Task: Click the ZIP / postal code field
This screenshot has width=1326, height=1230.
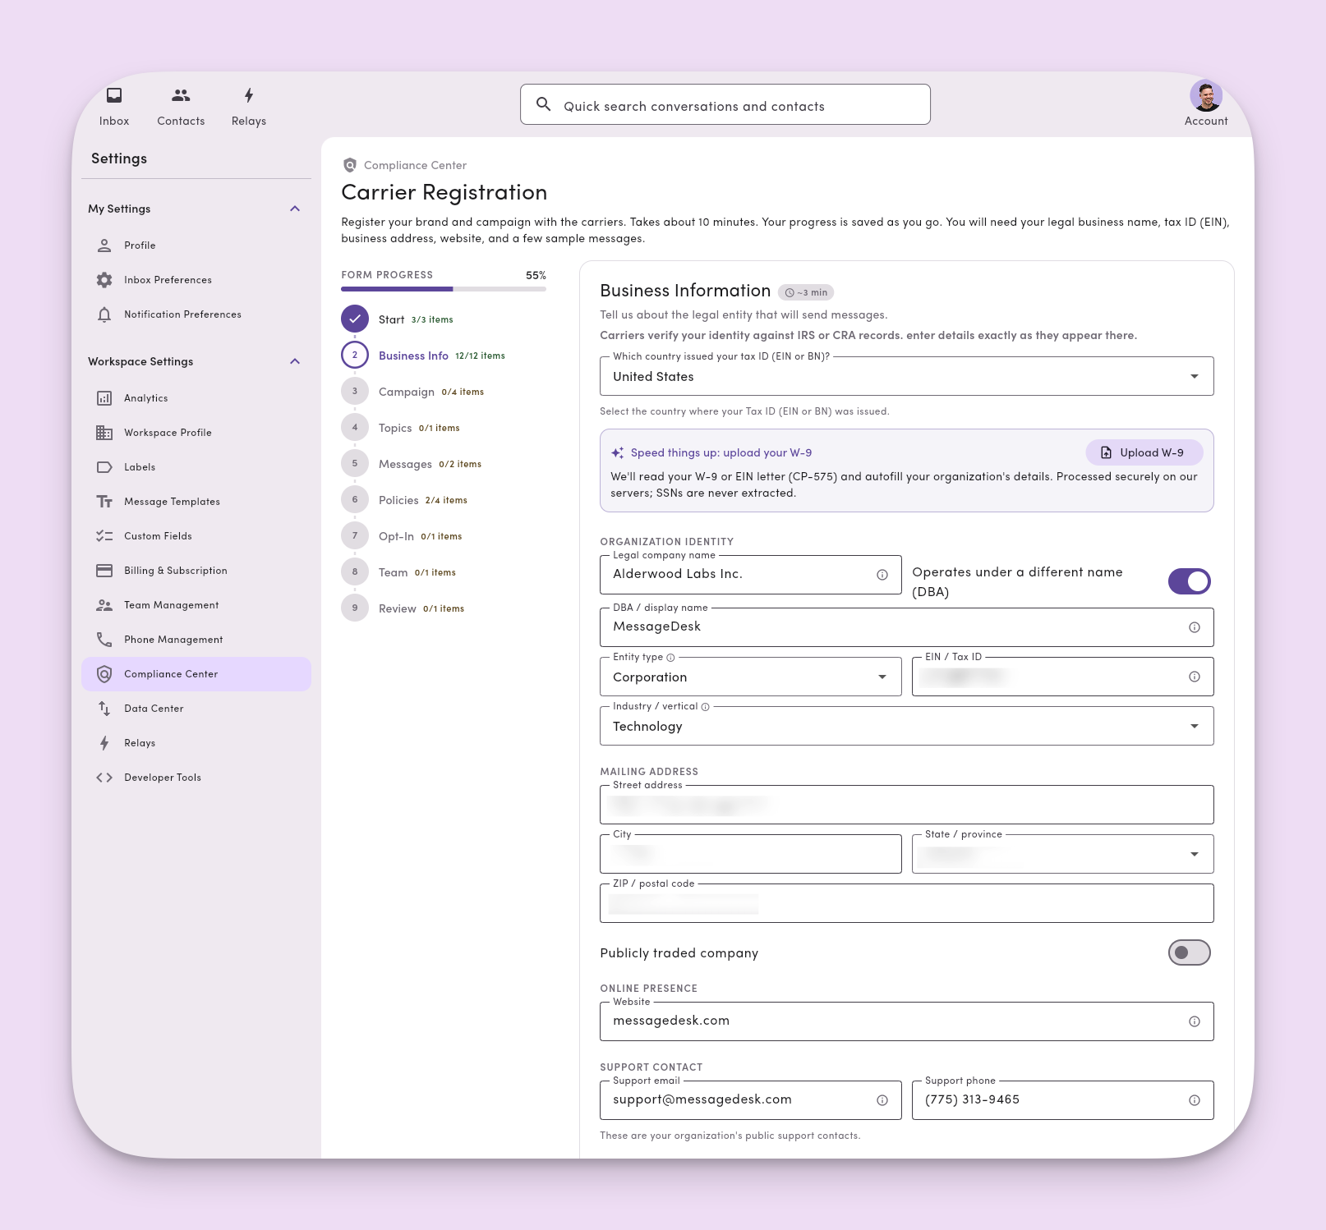Action: (x=907, y=903)
